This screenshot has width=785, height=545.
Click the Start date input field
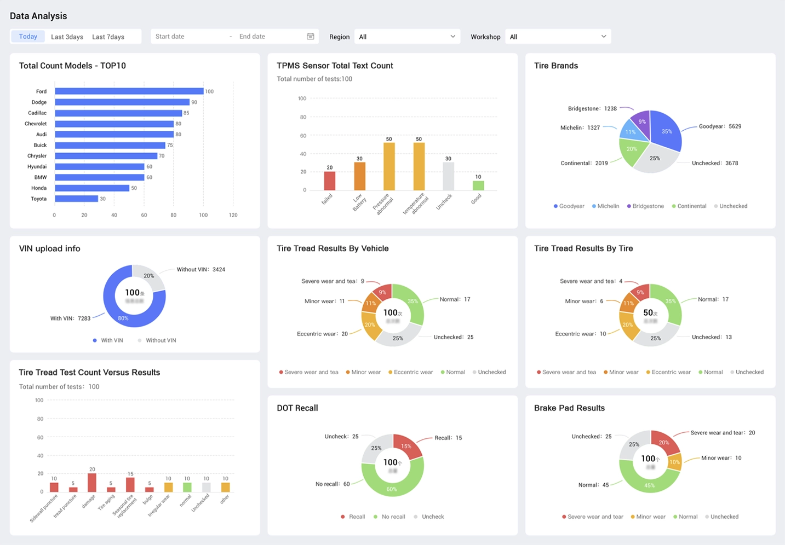186,37
